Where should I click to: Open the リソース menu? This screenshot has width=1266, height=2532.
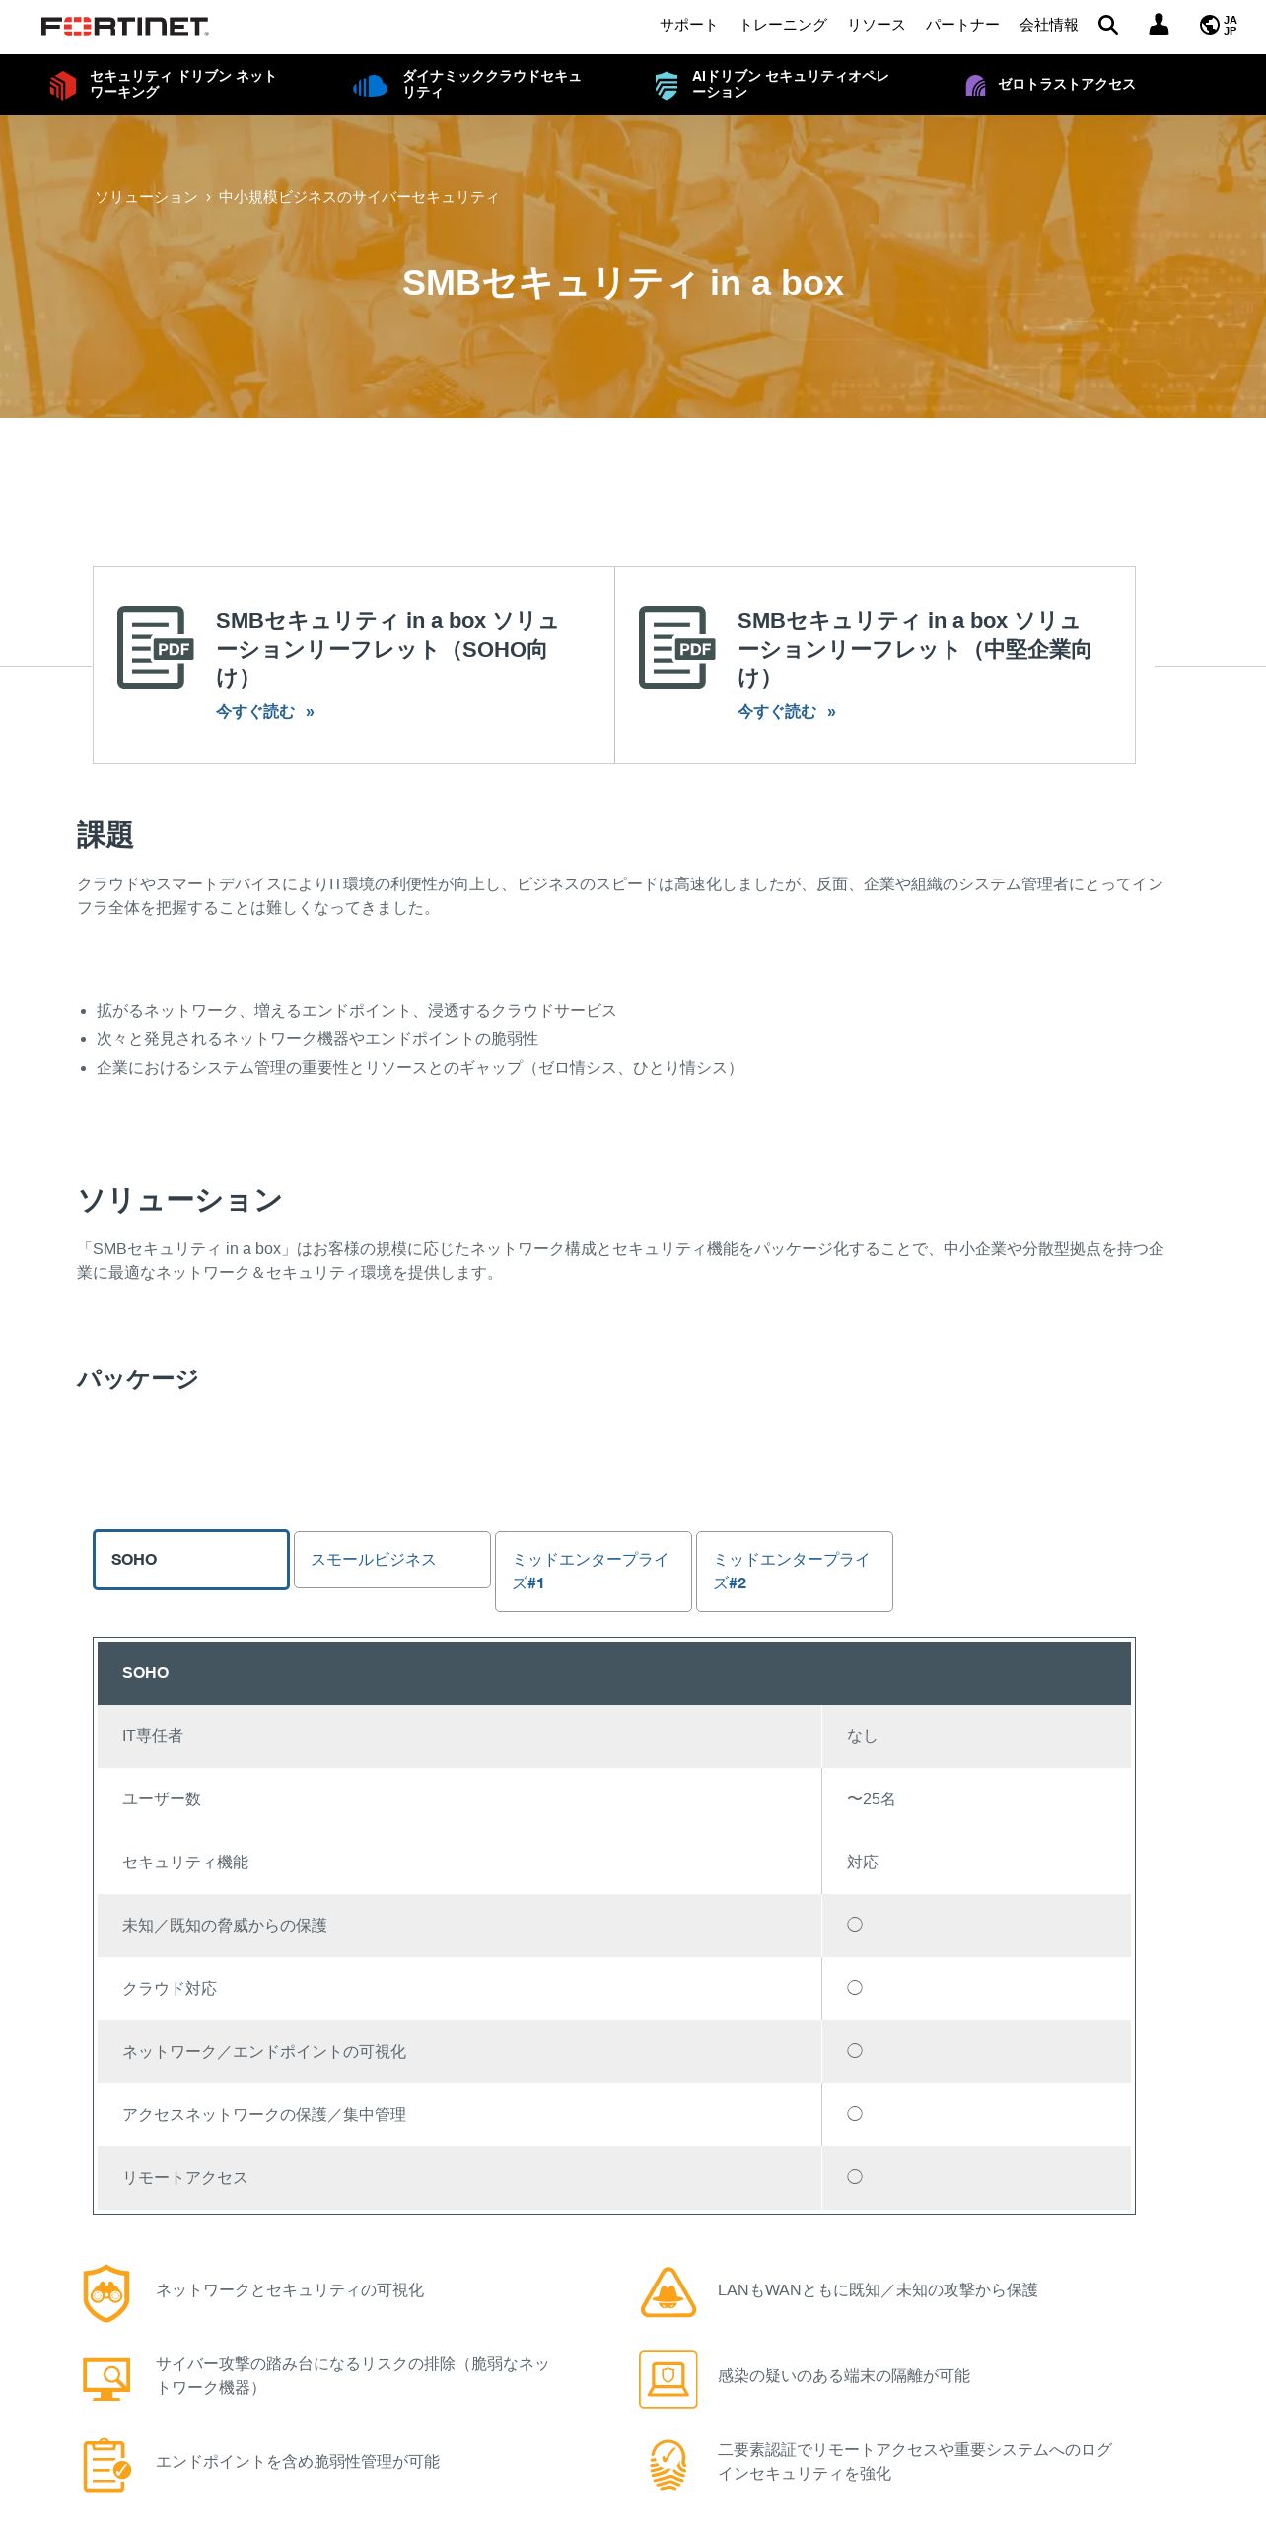pyautogui.click(x=876, y=25)
